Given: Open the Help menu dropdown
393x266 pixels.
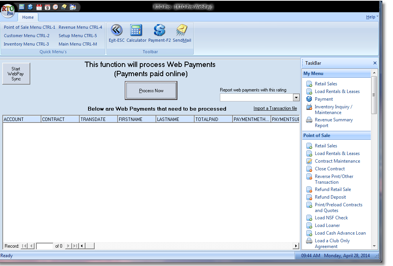Looking at the screenshot, I should [372, 17].
